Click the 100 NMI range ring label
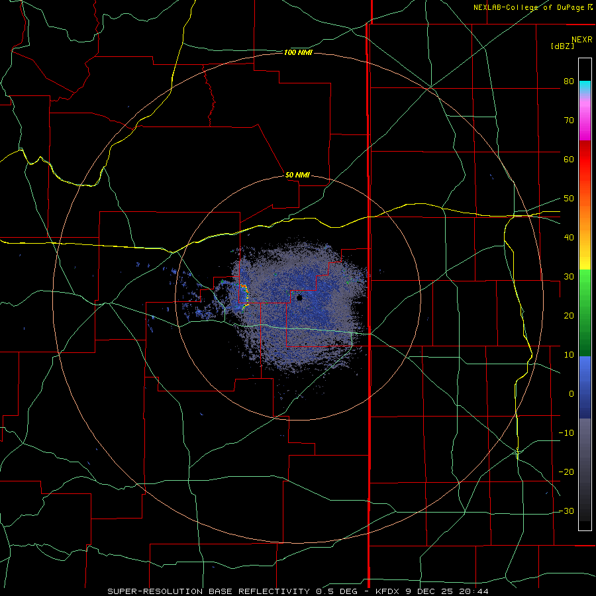This screenshot has height=596, width=596. [x=298, y=52]
